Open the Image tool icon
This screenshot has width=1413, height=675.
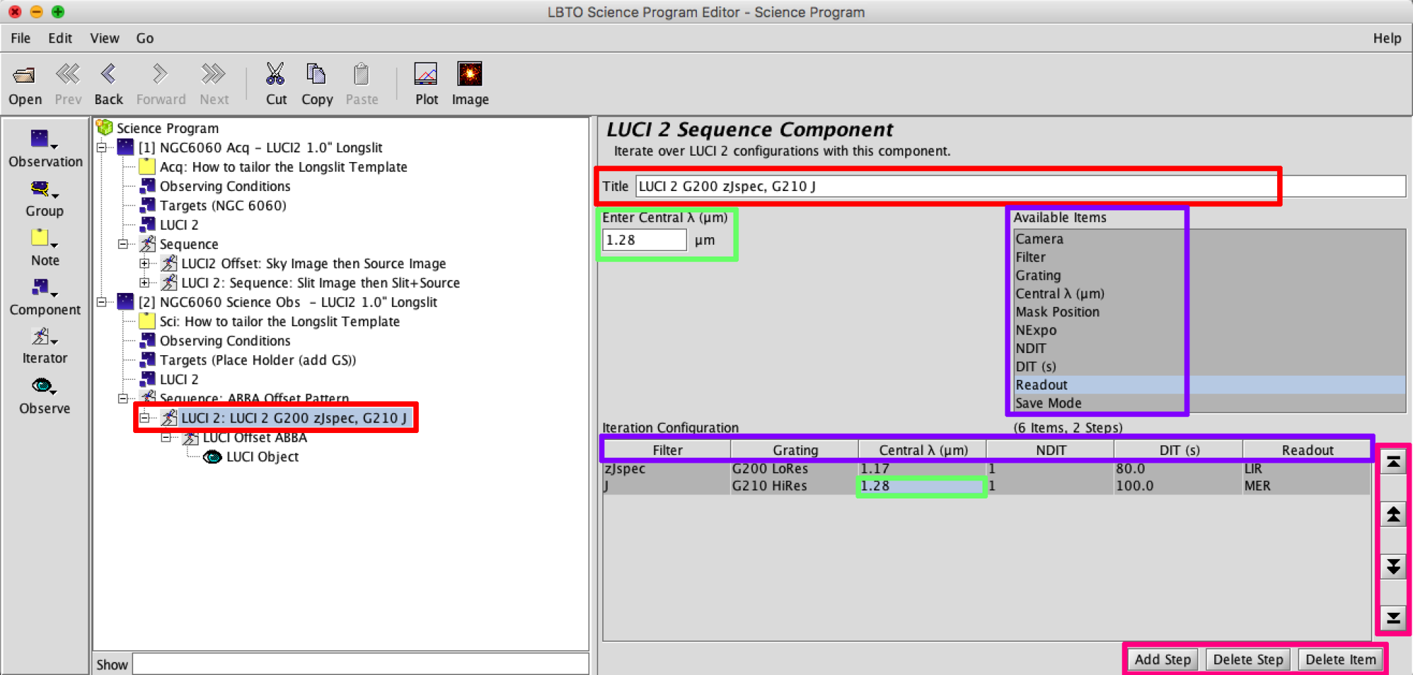(x=470, y=74)
